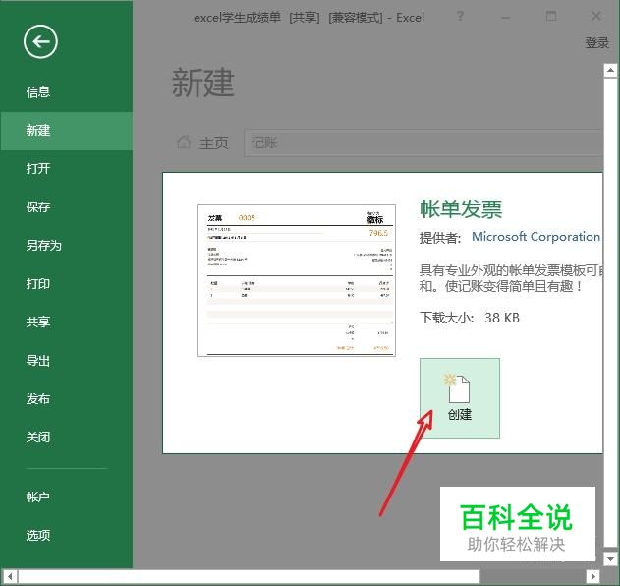Click the 下载大小: 38 KB text
Screen dimensions: 620x586
point(470,318)
